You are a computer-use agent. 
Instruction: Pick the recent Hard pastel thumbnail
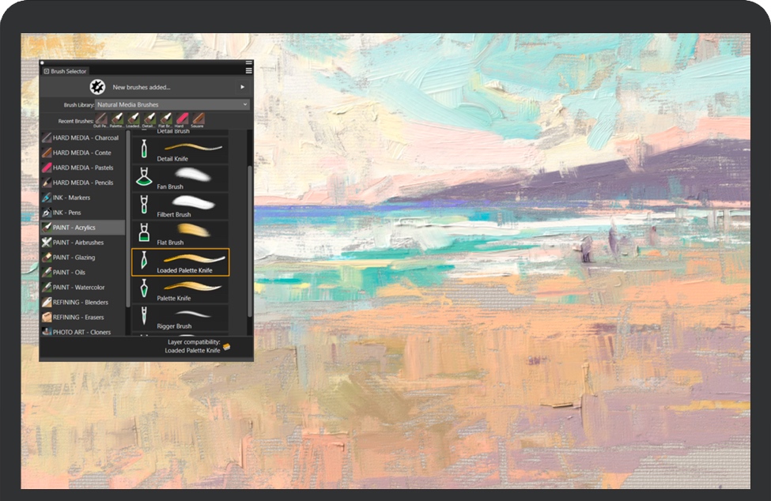click(x=182, y=119)
